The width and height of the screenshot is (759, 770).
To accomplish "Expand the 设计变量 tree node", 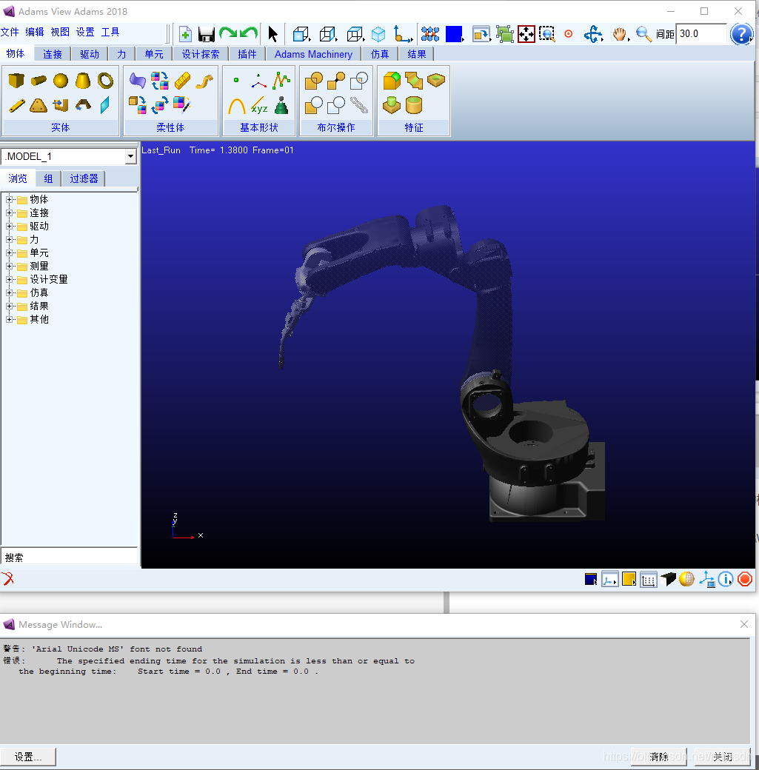I will tap(10, 280).
